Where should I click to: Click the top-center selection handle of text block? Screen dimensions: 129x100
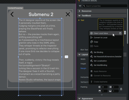tap(40, 18)
